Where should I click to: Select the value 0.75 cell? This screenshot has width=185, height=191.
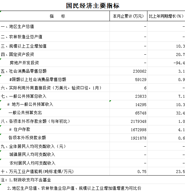coord(128,171)
